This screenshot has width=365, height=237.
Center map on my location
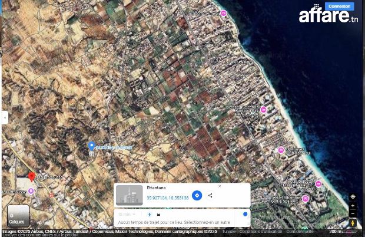pos(353,196)
